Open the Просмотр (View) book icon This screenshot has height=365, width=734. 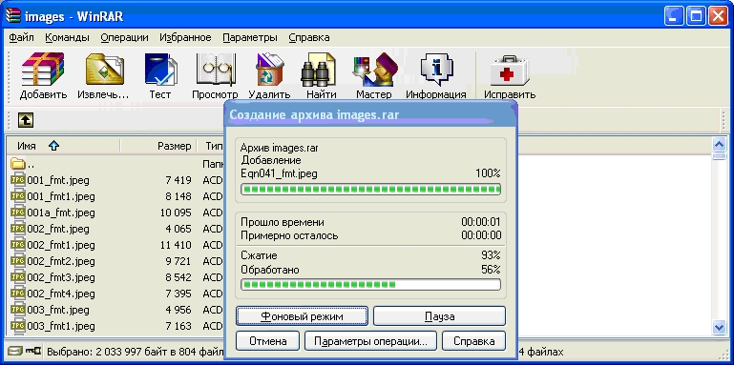point(215,75)
